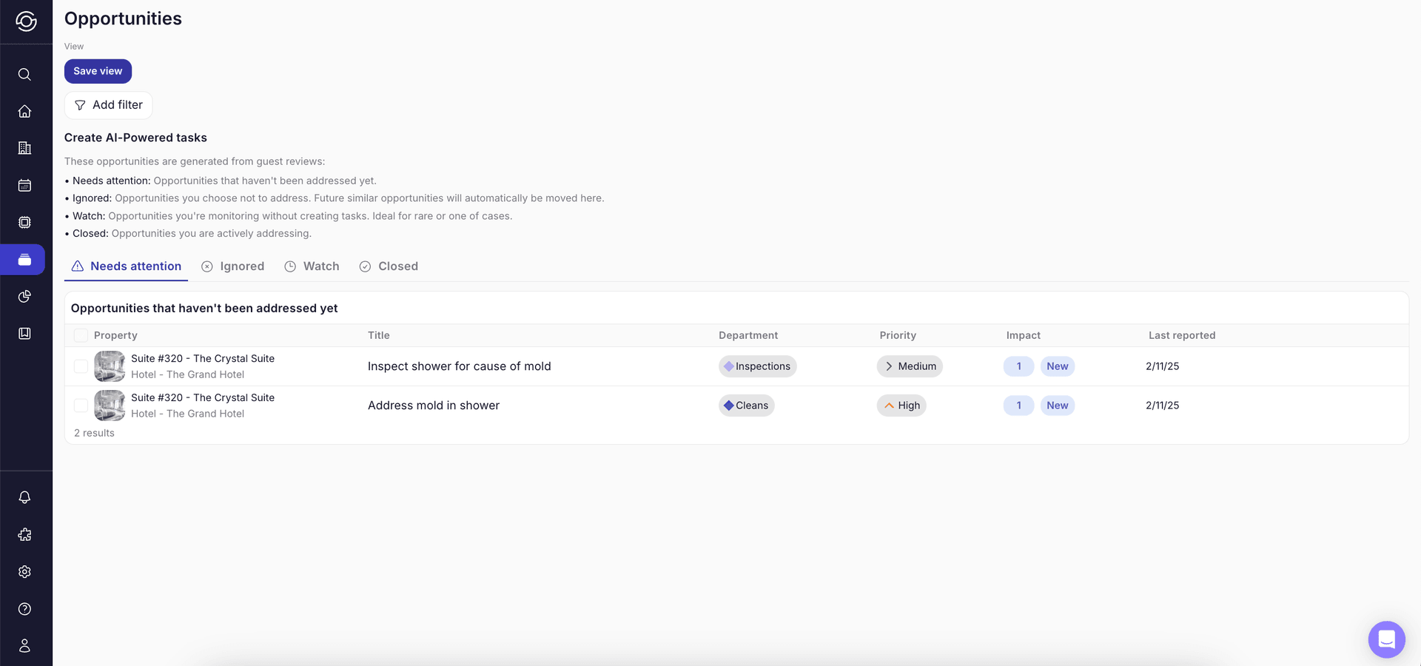This screenshot has width=1421, height=666.
Task: Switch to the Watch tab
Action: (312, 266)
